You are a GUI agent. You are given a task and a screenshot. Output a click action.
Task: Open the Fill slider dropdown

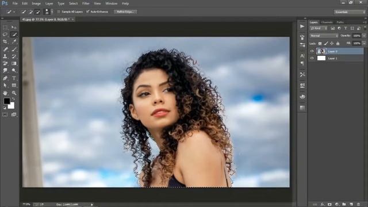pyautogui.click(x=364, y=44)
